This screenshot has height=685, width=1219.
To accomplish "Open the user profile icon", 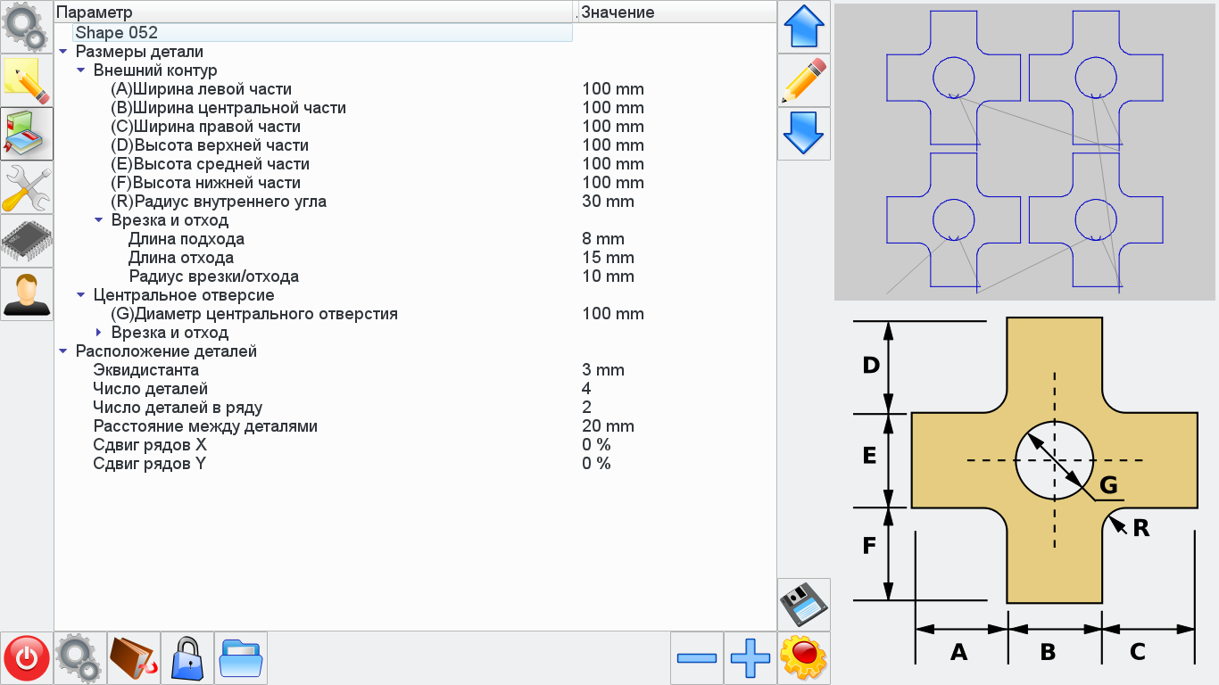I will [x=27, y=294].
